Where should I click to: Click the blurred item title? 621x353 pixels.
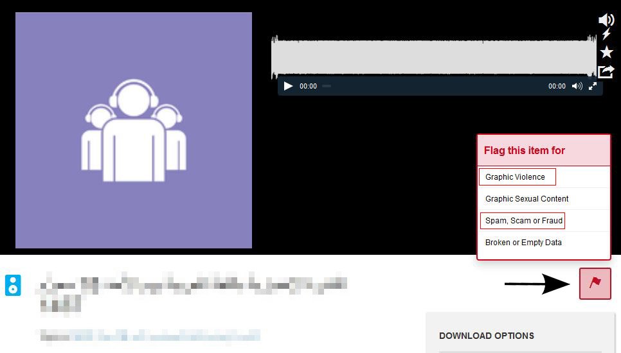192,293
